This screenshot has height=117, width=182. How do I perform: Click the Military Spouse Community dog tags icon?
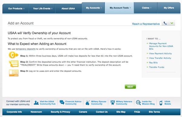(88, 103)
